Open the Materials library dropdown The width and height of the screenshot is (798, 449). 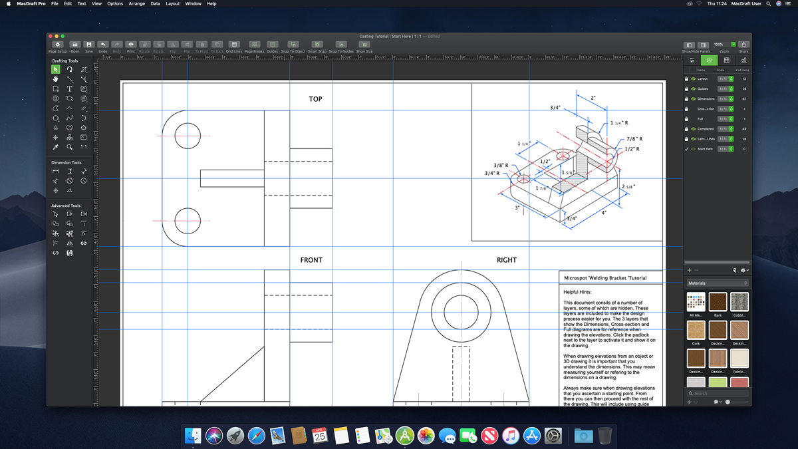718,283
